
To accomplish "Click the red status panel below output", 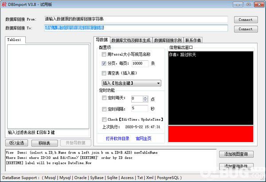I will [x=211, y=134].
